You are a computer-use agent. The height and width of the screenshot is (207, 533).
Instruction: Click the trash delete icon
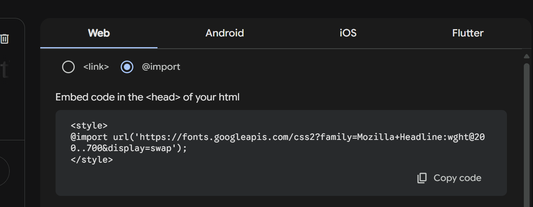(5, 39)
